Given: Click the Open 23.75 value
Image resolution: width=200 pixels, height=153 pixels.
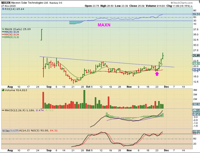Looking at the screenshot, I should pos(92,6).
